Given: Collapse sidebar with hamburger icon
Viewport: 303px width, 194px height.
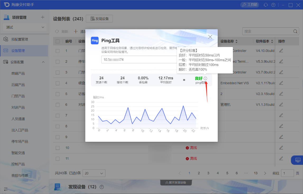Looking at the screenshot, I should [x=6, y=189].
